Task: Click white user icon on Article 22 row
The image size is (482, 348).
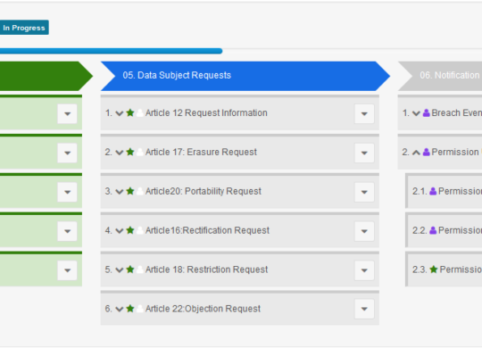Action: (140, 309)
